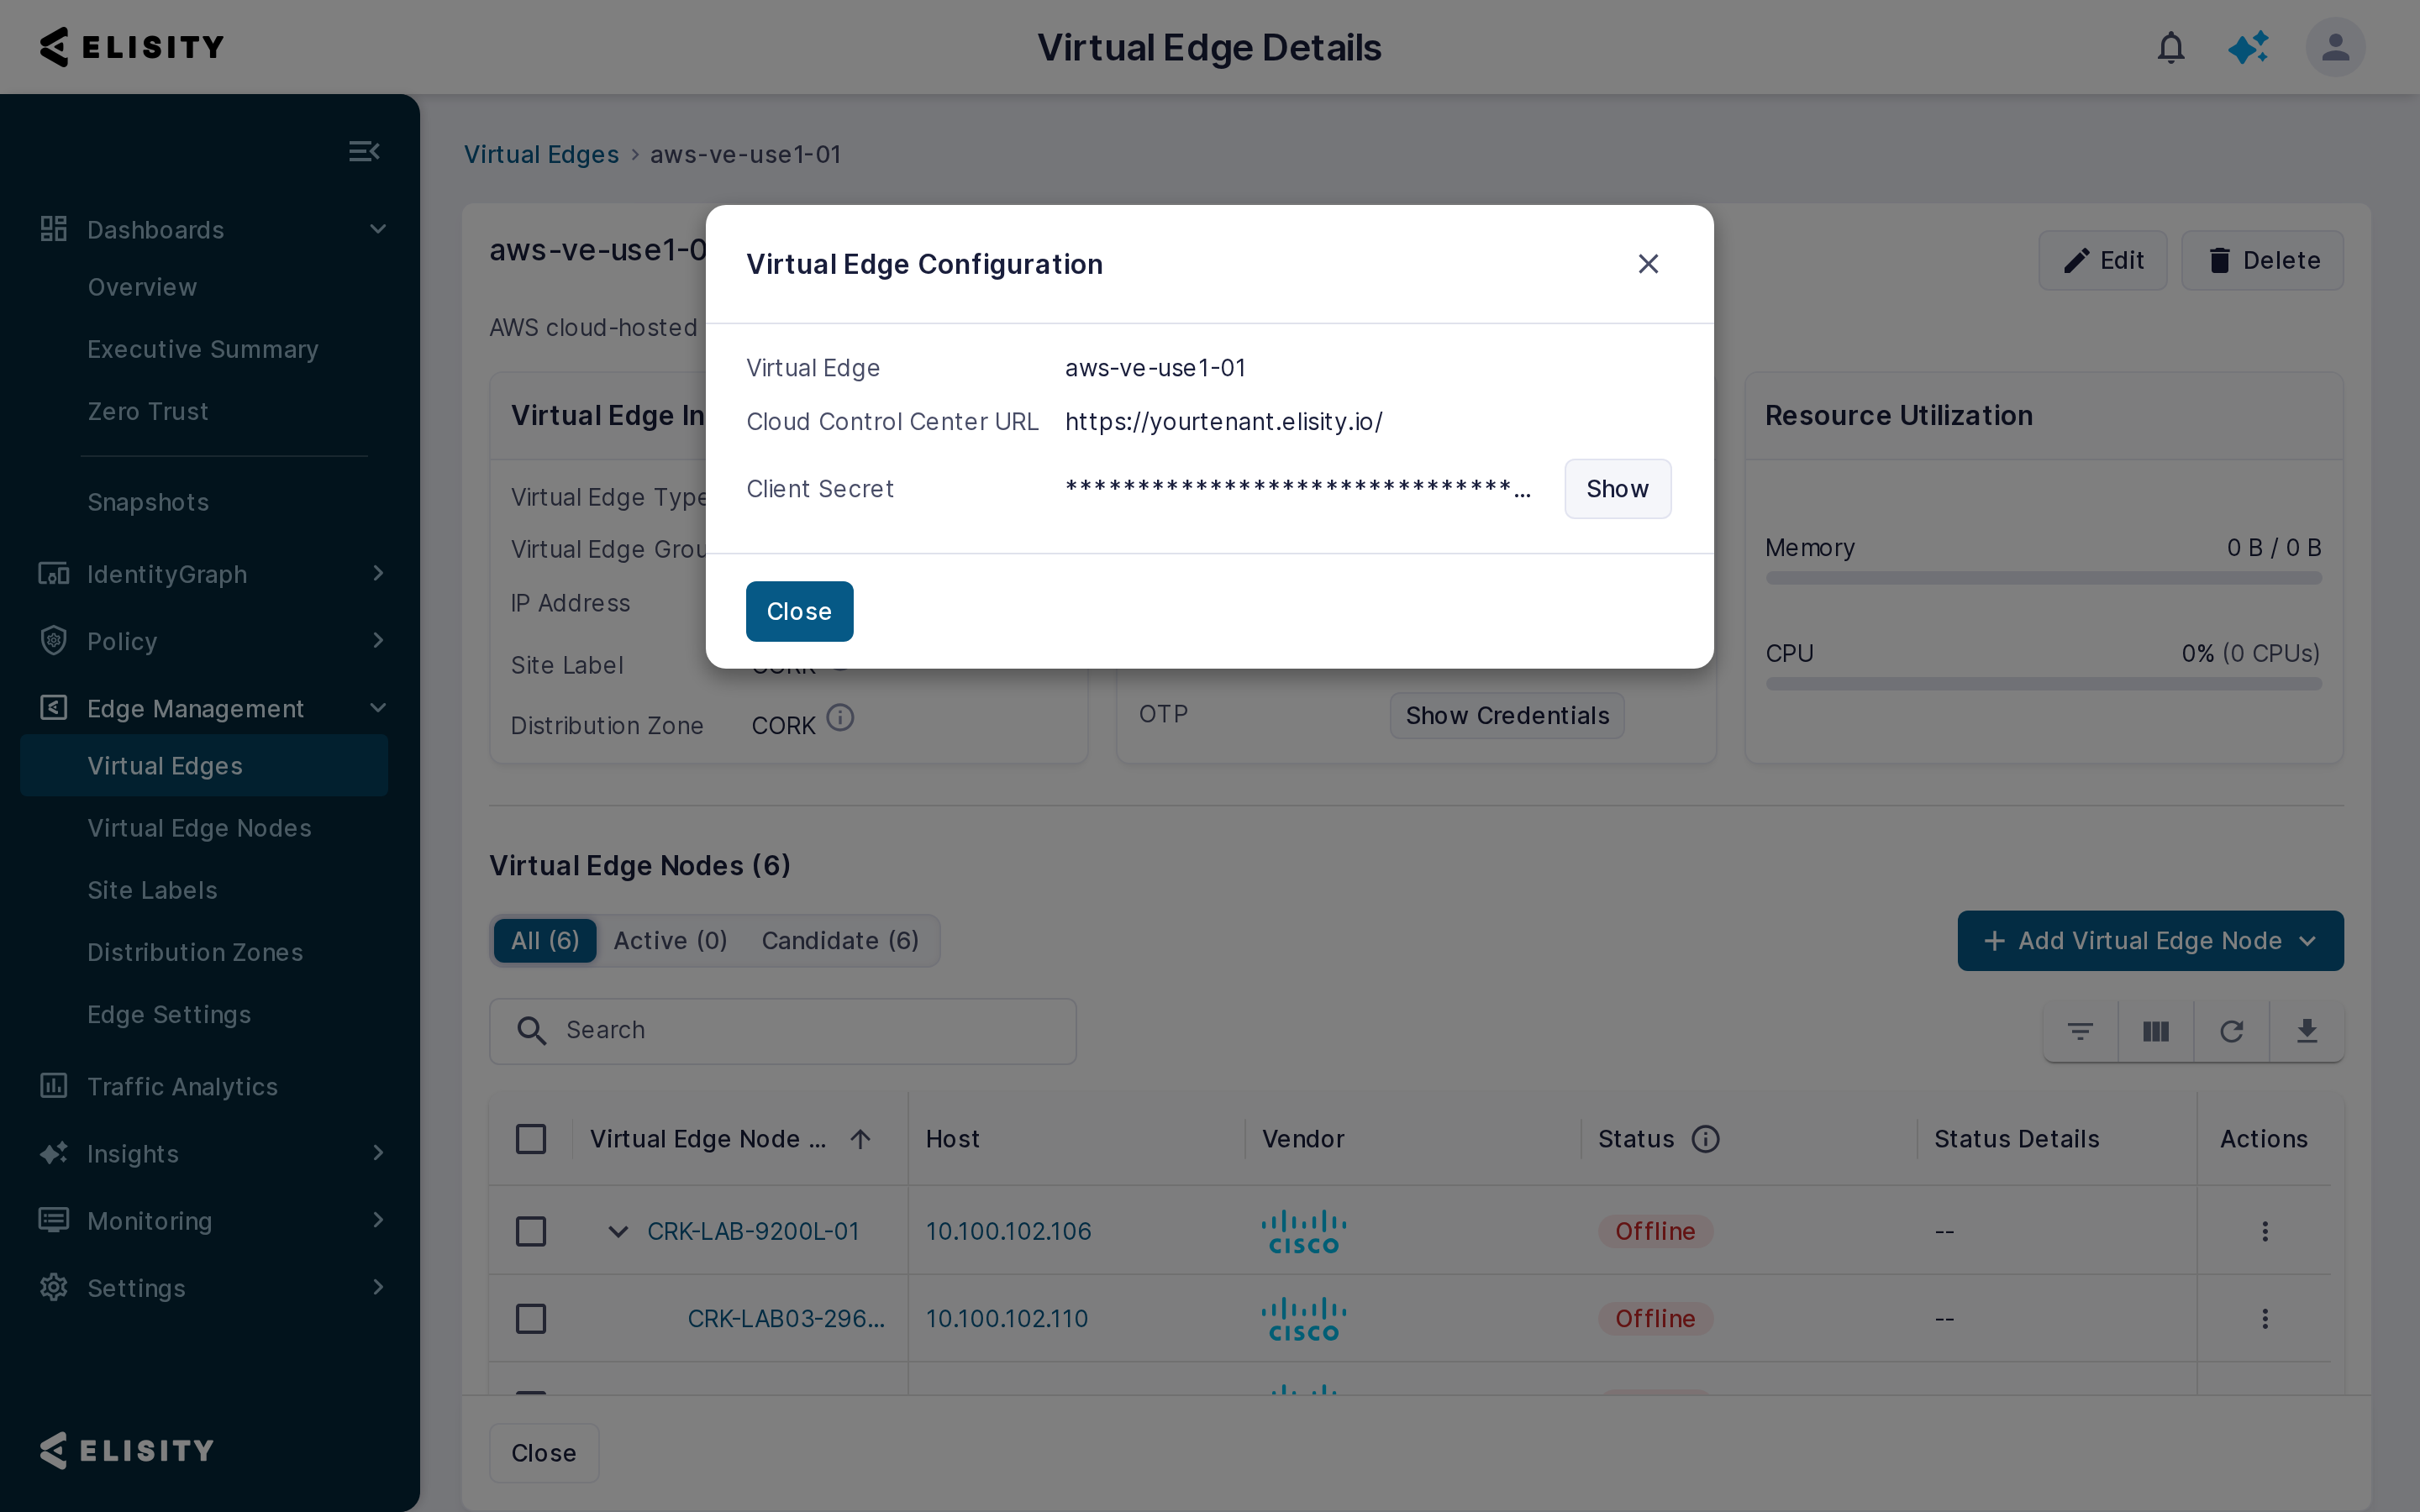
Task: Open the Add Virtual Edge Node dropdown
Action: 2150,941
